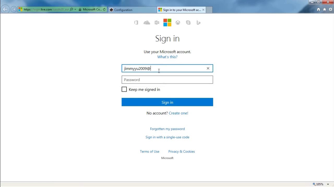The image size is (334, 187).
Task: Open the browser Home icon
Action: (319, 9)
